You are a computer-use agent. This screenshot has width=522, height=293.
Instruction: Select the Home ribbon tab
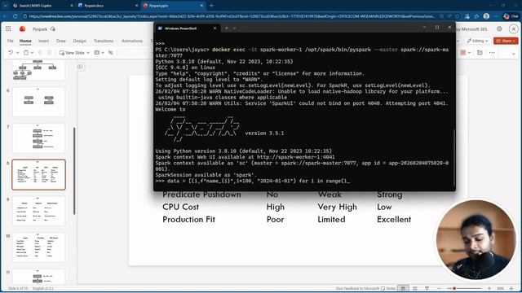pyautogui.click(x=25, y=41)
